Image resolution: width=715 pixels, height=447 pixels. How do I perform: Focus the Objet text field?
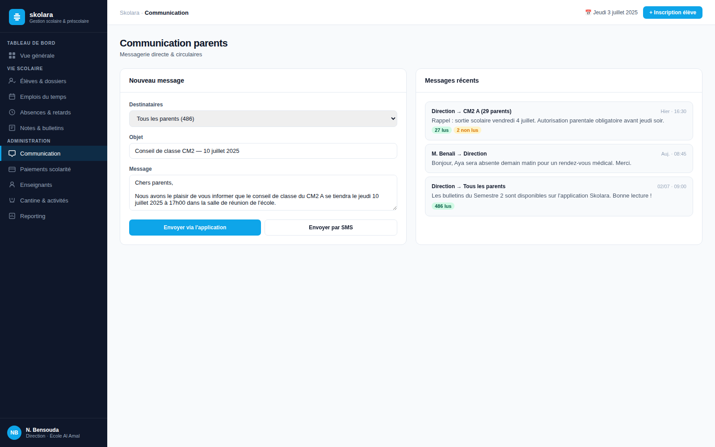(x=263, y=151)
